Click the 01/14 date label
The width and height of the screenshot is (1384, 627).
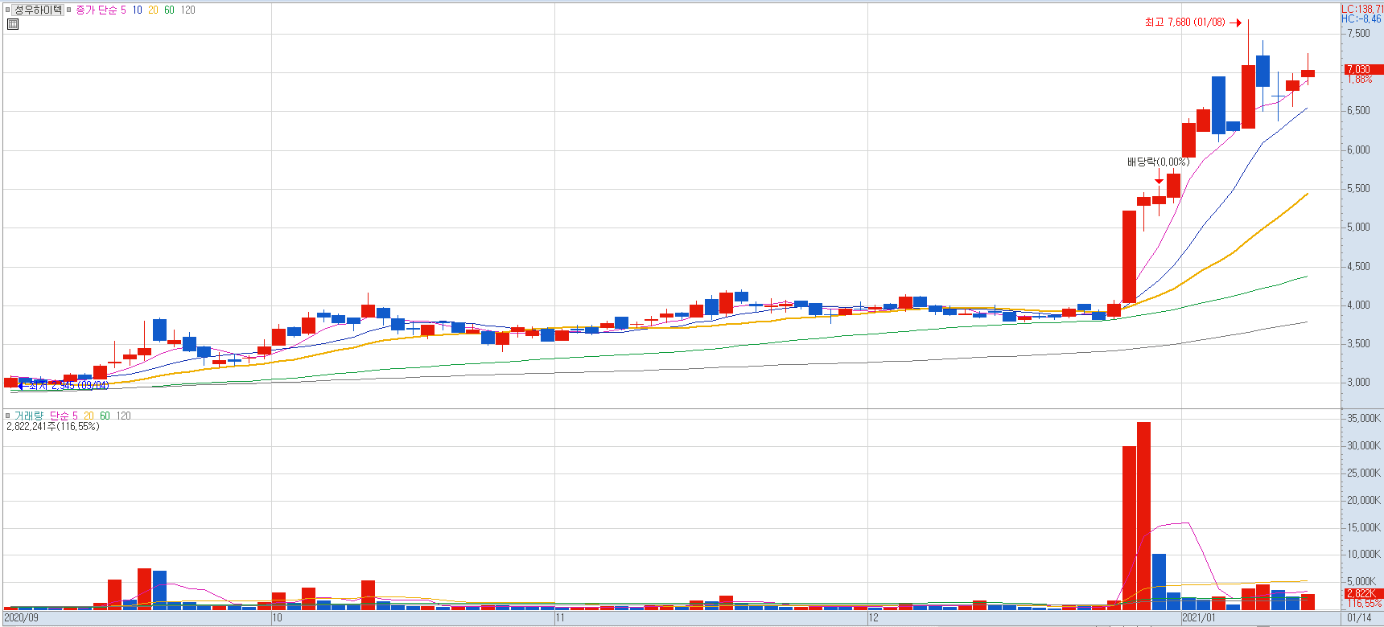(x=1359, y=618)
